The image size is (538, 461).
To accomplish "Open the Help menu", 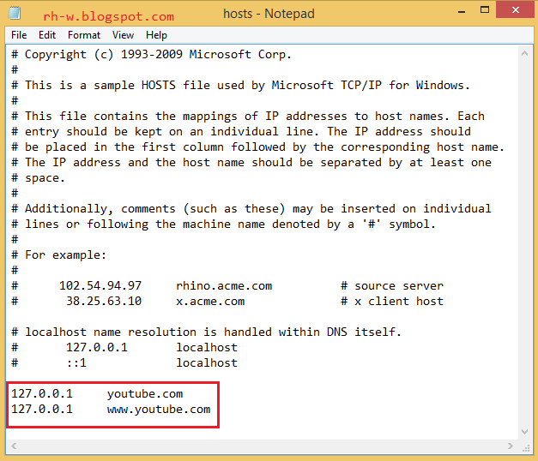I will pyautogui.click(x=156, y=35).
